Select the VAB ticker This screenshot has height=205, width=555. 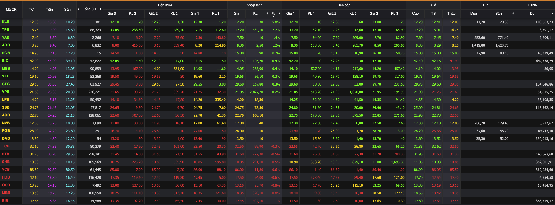tap(6, 37)
